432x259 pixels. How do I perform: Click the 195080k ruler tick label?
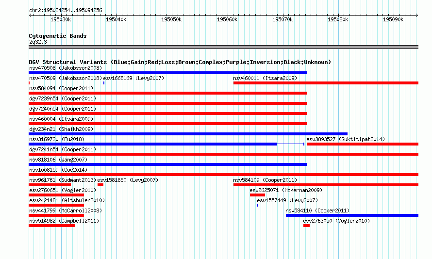(x=338, y=19)
